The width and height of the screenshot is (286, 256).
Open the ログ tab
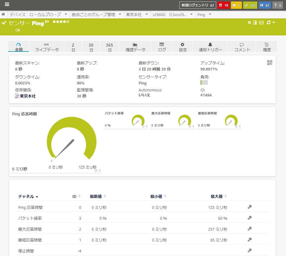click(x=162, y=47)
